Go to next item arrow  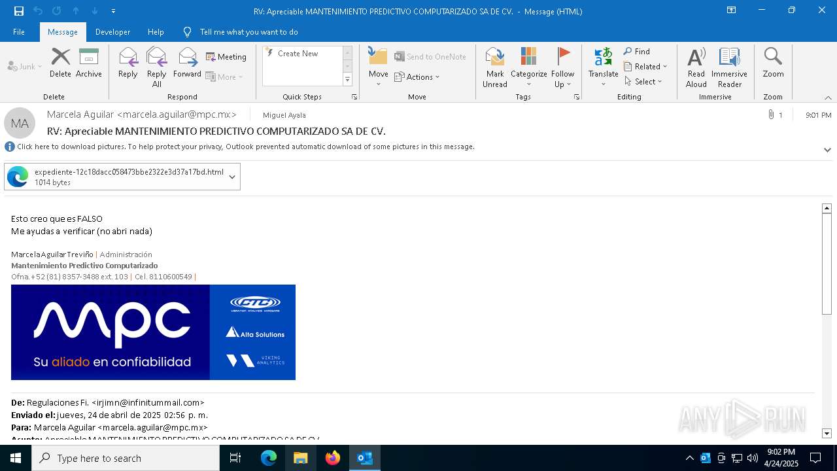pos(95,11)
